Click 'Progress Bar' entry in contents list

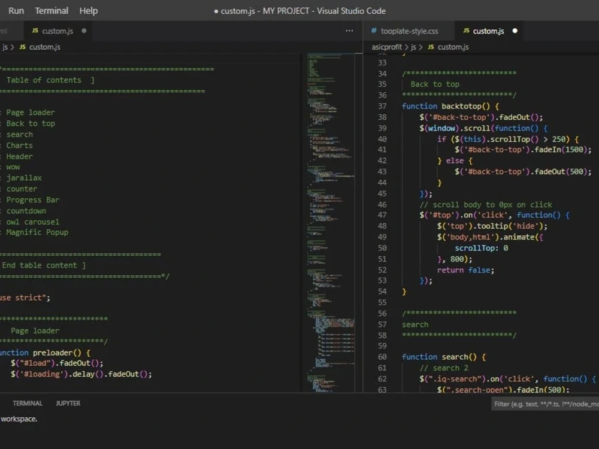pos(32,200)
